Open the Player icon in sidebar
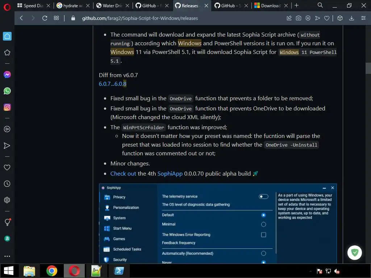 click(7, 129)
